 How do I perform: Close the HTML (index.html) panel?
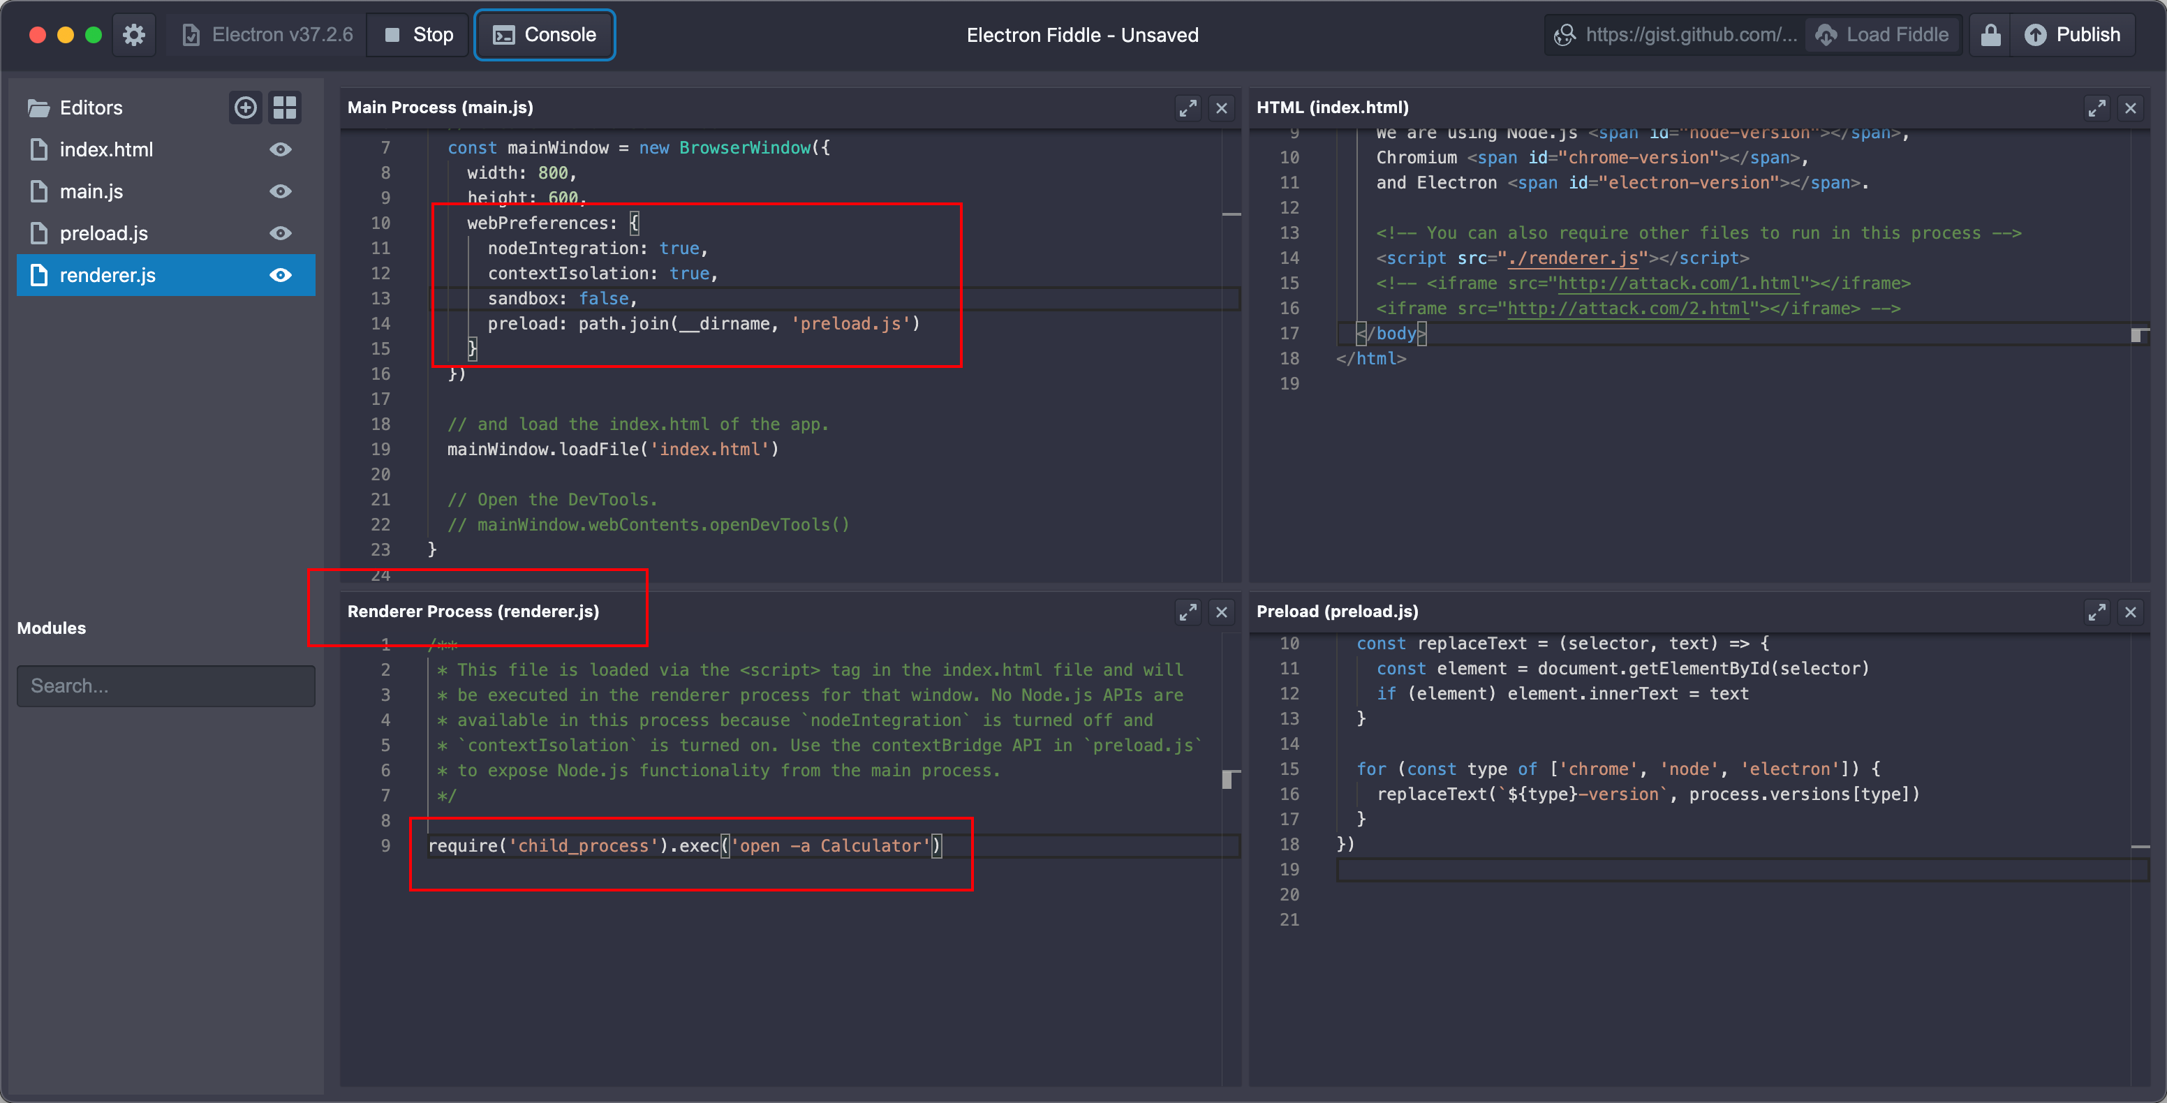coord(2130,108)
